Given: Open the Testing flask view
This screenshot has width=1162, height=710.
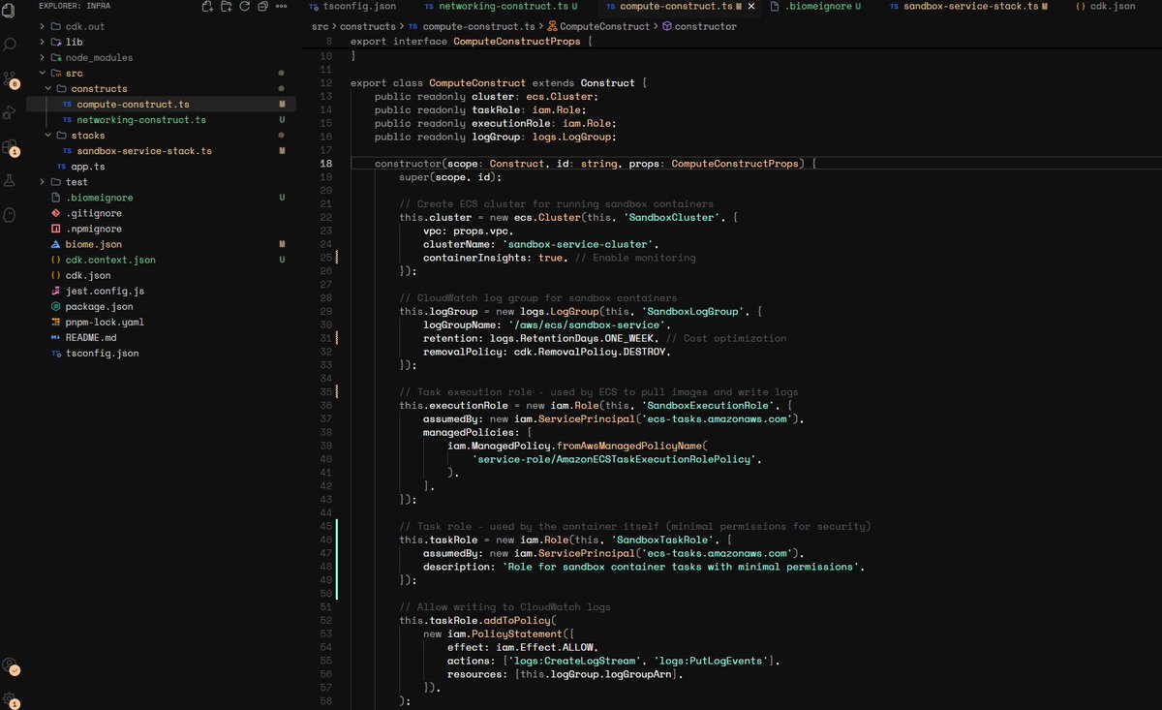Looking at the screenshot, I should pyautogui.click(x=10, y=180).
